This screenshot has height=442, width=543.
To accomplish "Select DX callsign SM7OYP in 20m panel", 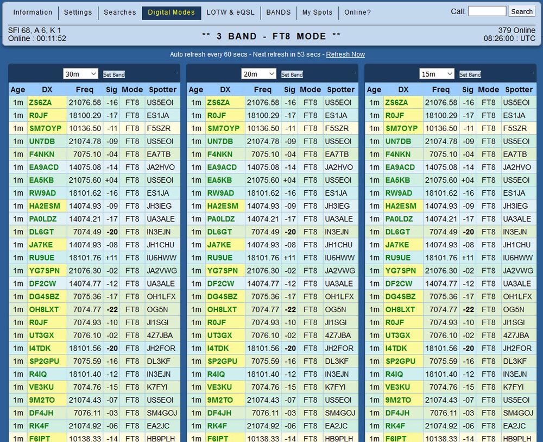I will click(x=223, y=128).
